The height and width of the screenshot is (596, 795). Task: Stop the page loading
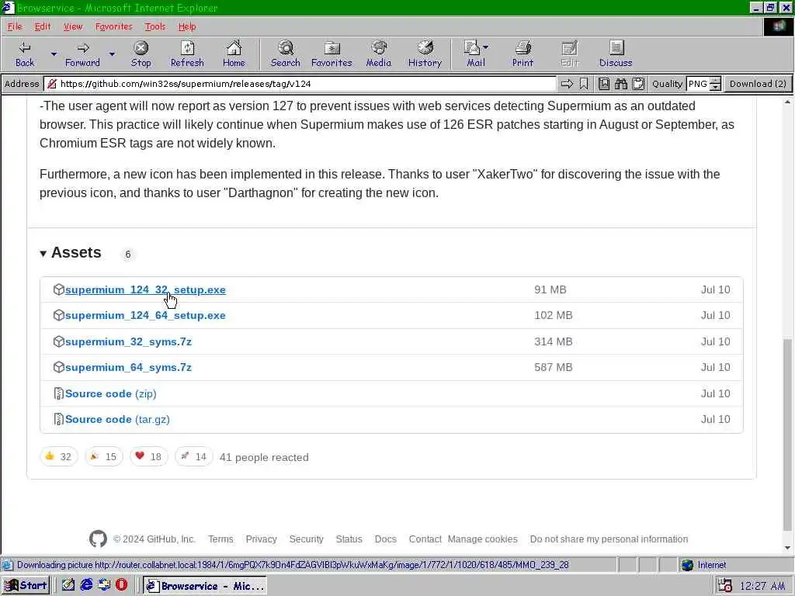point(141,54)
